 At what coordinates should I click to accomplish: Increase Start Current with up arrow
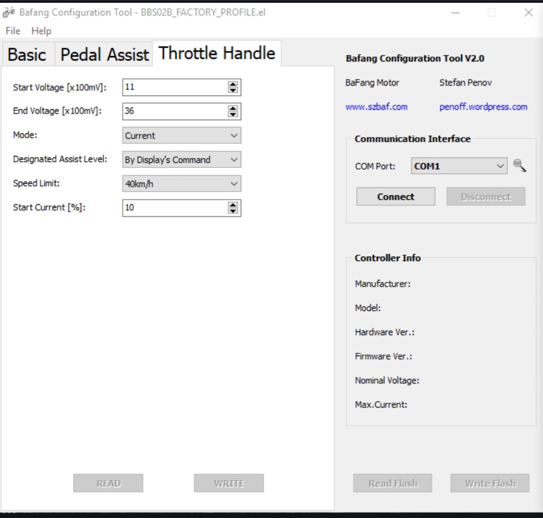233,205
